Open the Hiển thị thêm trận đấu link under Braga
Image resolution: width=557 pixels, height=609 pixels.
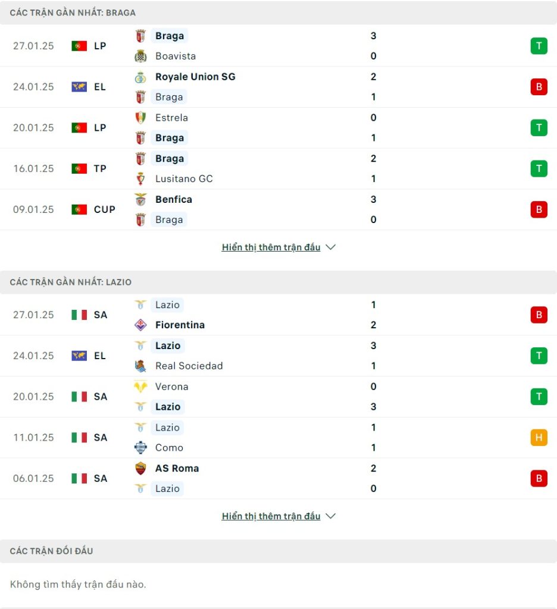[x=271, y=247]
